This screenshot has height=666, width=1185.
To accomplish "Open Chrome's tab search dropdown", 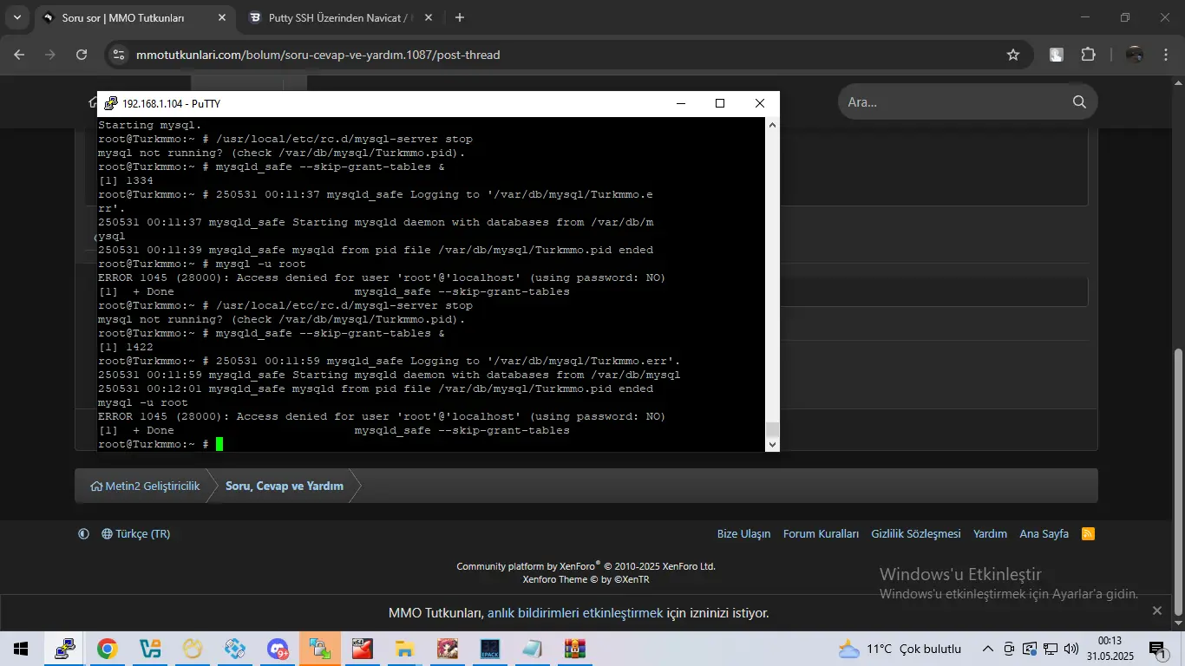I will click(x=16, y=17).
